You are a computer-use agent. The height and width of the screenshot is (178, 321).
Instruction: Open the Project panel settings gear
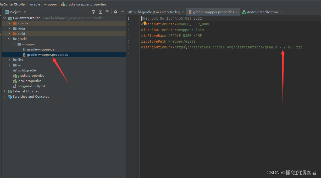coord(116,12)
